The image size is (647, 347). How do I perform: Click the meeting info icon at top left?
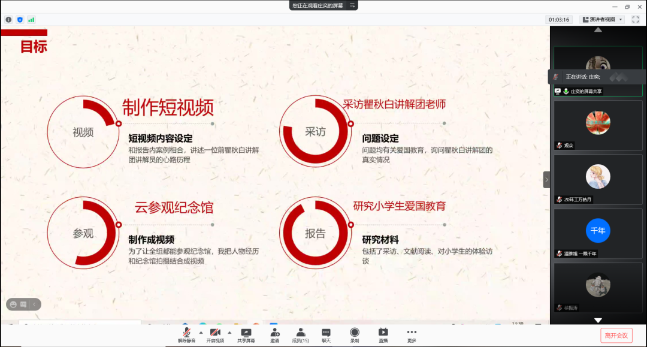click(x=8, y=20)
